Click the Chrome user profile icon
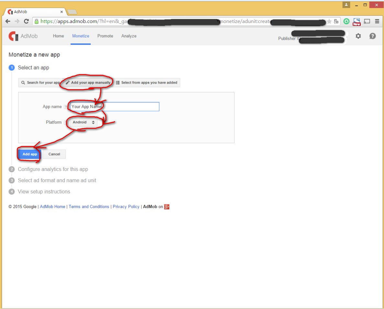Image resolution: width=384 pixels, height=309 pixels. [x=346, y=5]
